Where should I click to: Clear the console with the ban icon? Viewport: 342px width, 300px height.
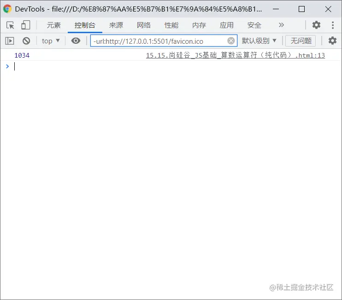[x=26, y=41]
